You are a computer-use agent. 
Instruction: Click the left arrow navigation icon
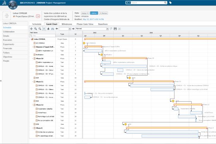click(x=57, y=29)
